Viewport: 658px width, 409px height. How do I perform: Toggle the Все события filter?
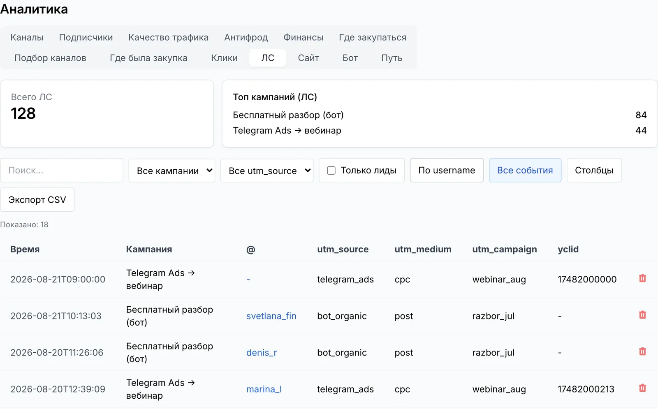click(x=525, y=170)
